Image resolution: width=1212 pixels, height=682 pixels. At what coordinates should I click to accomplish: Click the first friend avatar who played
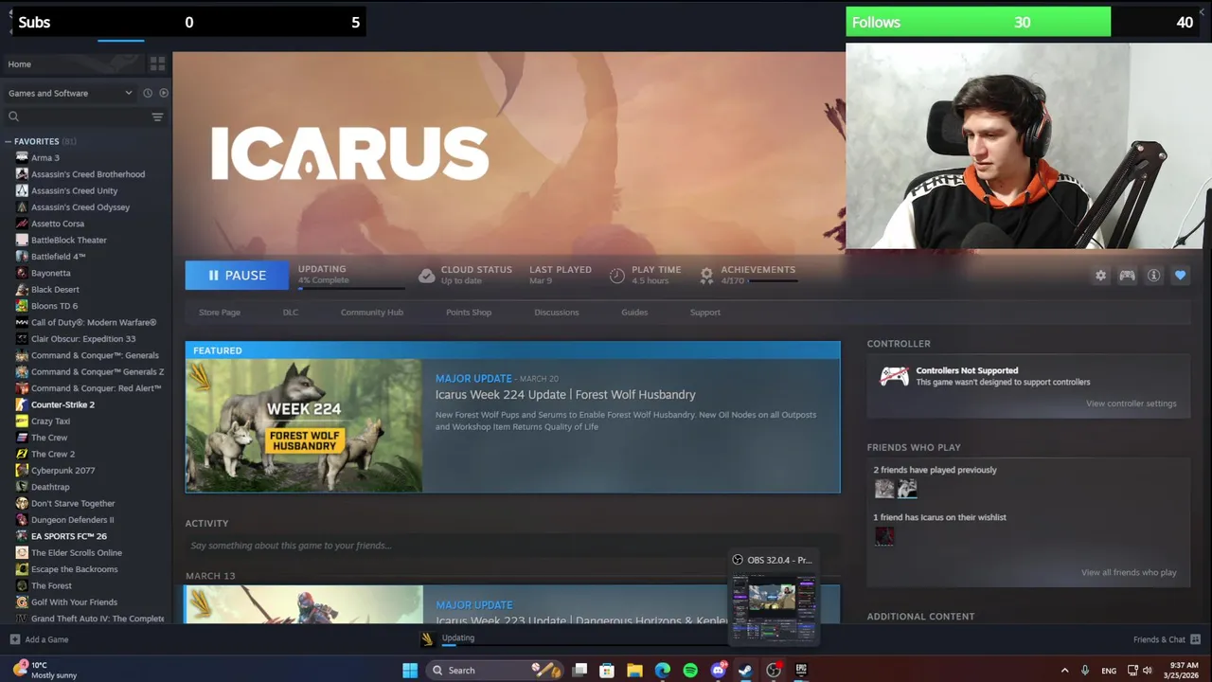click(x=884, y=489)
